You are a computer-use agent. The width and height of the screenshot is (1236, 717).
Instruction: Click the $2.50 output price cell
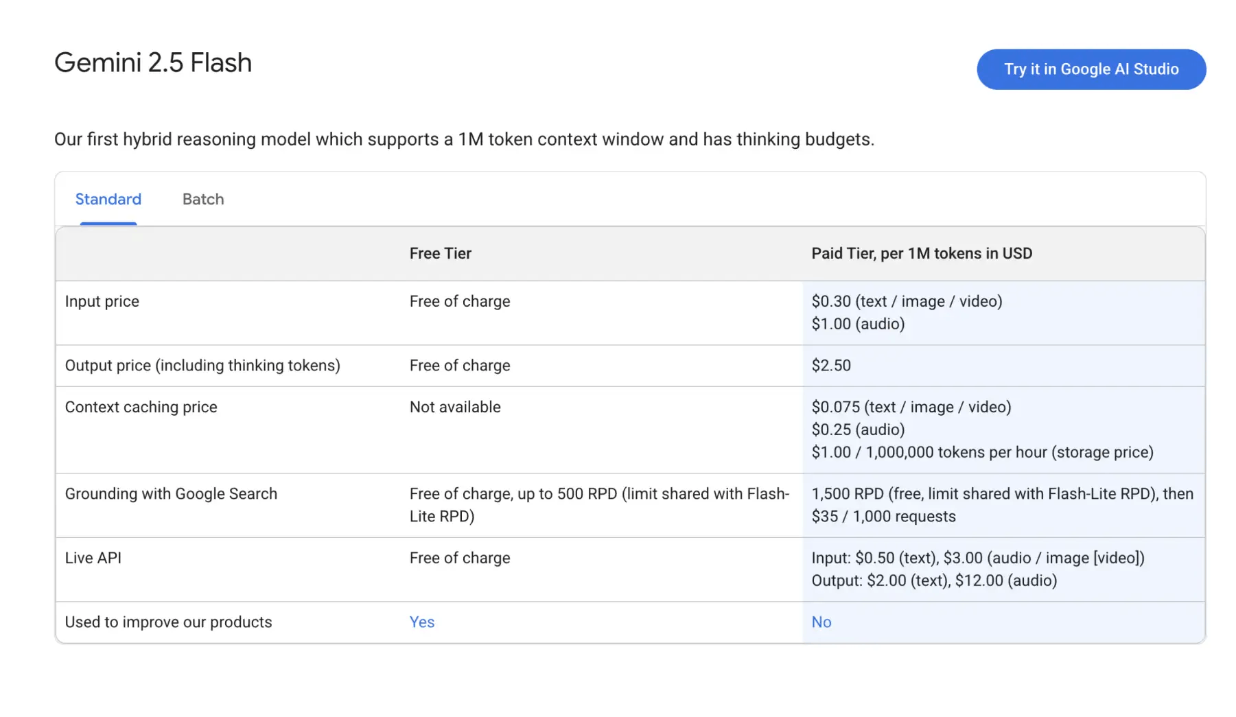[x=830, y=365]
